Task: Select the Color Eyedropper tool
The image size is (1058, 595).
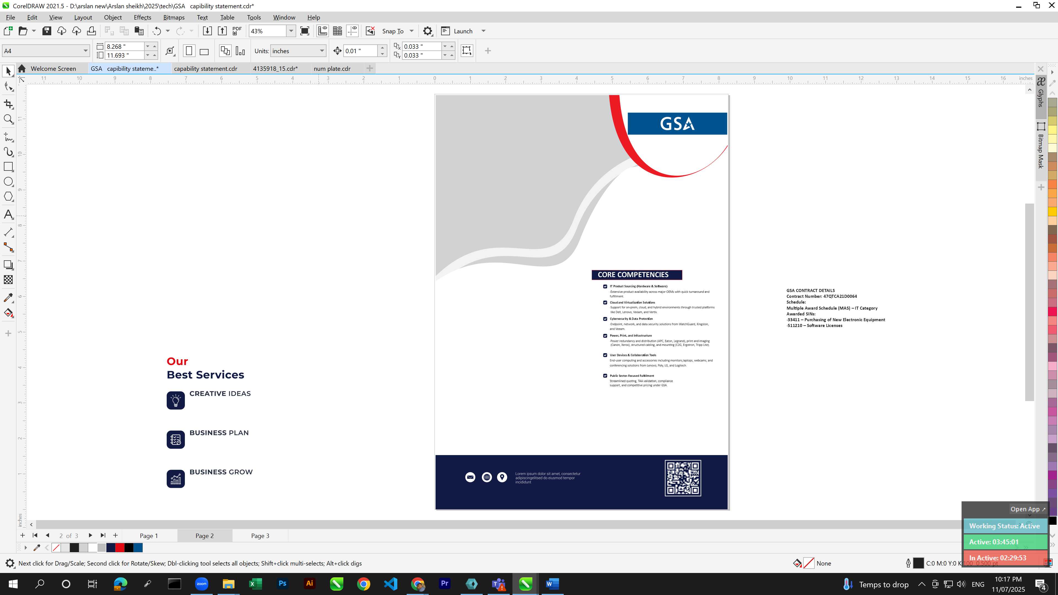Action: pyautogui.click(x=8, y=298)
